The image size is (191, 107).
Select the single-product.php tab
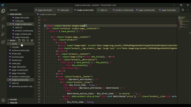pyautogui.click(x=84, y=10)
